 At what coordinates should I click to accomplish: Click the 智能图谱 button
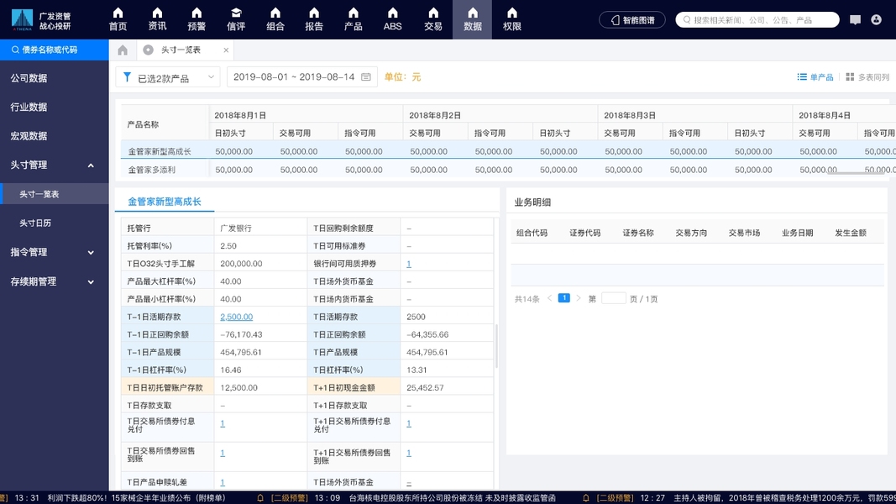click(x=632, y=20)
